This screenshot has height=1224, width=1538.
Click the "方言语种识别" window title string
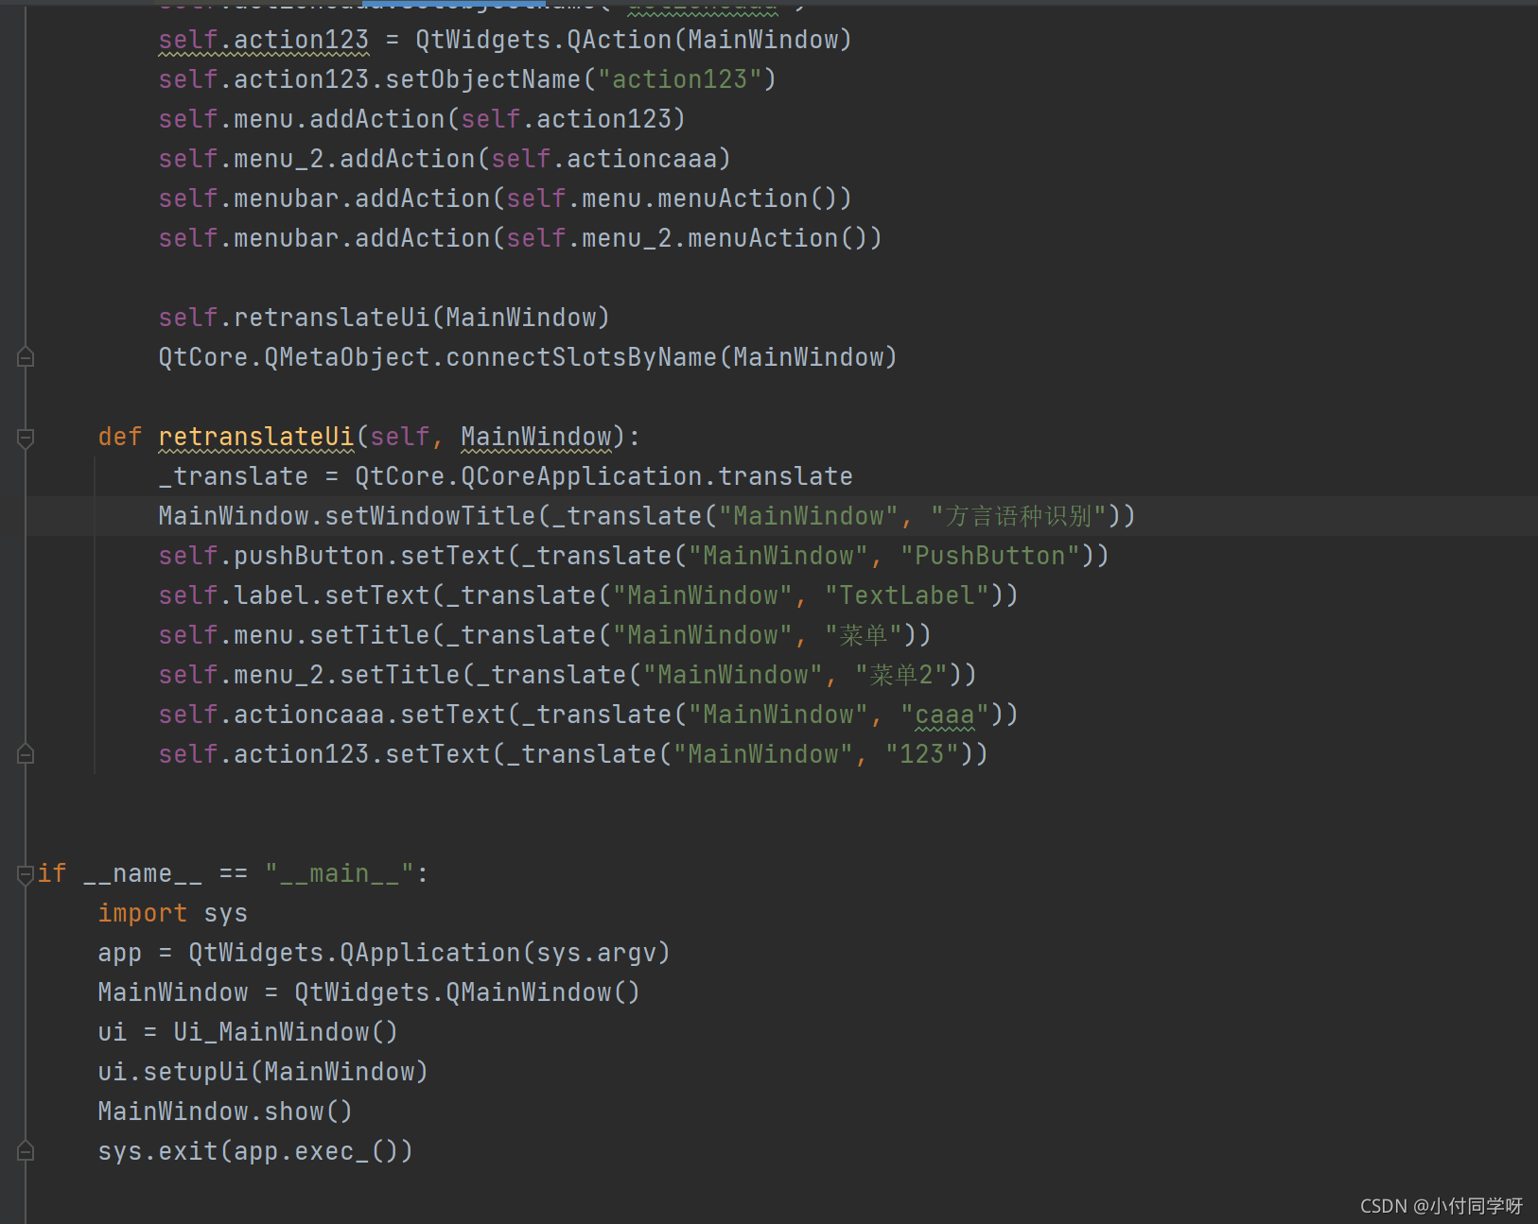click(x=1019, y=516)
